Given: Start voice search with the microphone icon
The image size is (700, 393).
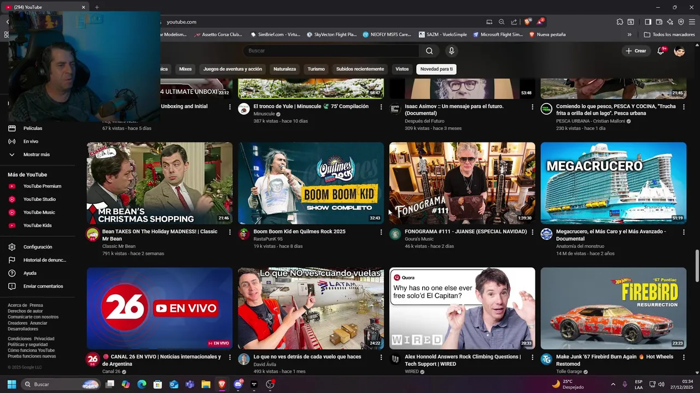Looking at the screenshot, I should [451, 51].
